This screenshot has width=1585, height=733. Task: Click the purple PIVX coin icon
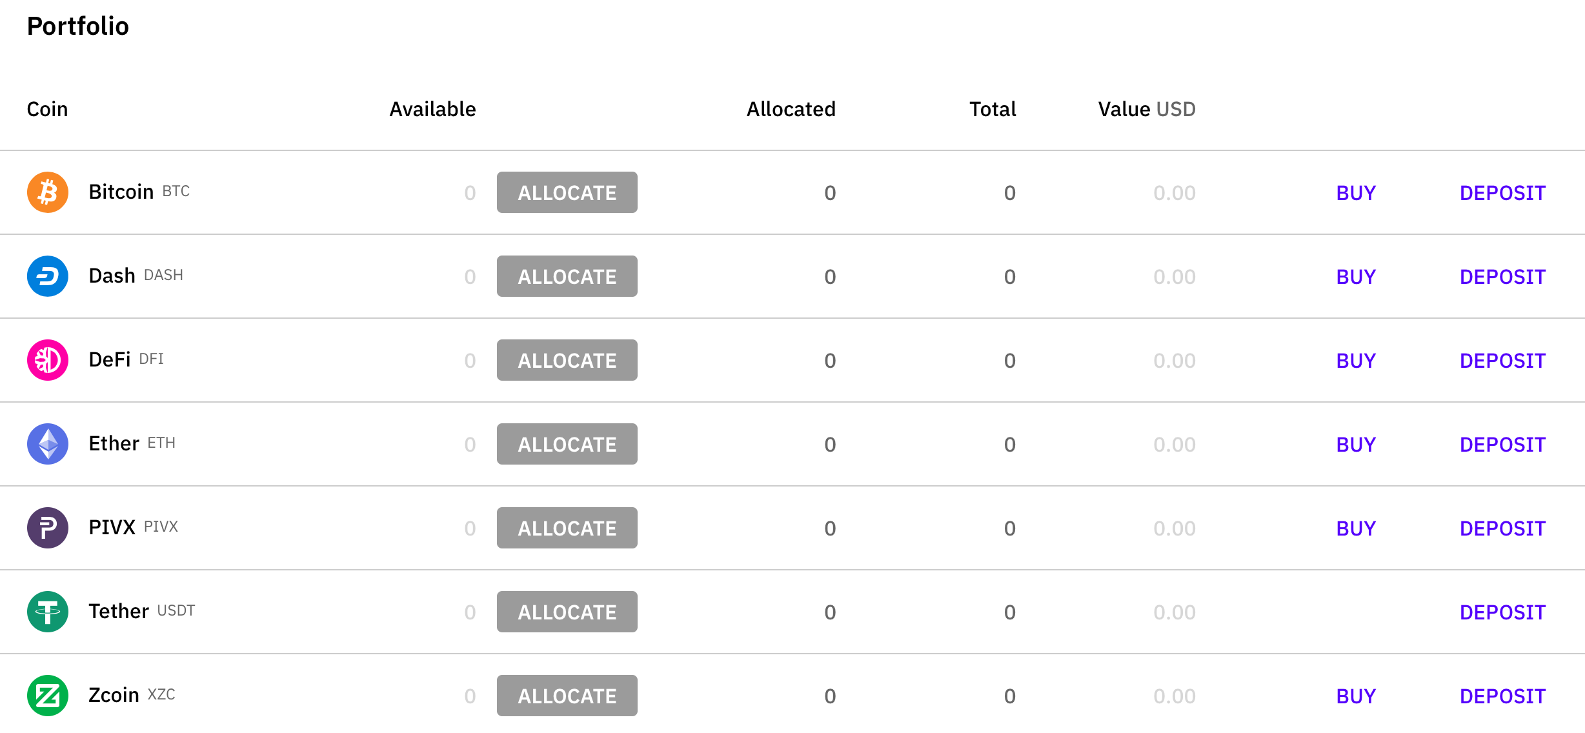click(x=48, y=528)
